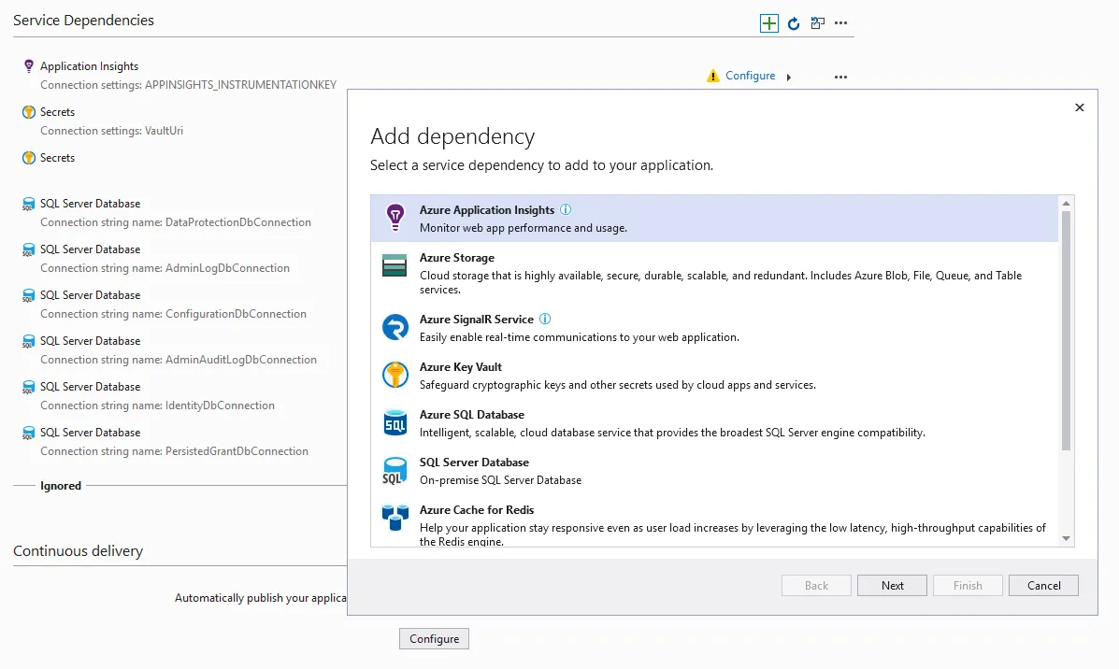1119x669 pixels.
Task: Click 'Connection string name: PersistedGrantDbConnection' text
Action: click(174, 450)
